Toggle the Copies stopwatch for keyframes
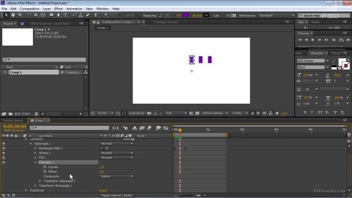Viewport: 352px width, 198px height. coord(45,167)
